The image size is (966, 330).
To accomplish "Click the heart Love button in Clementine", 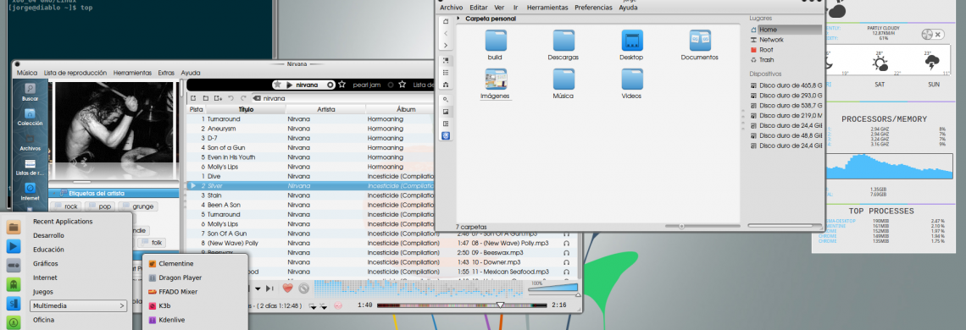I will [287, 288].
